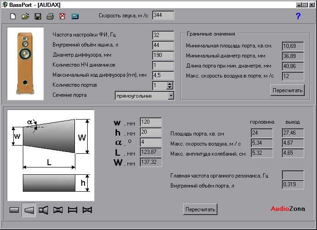The width and height of the screenshot is (317, 230).
Task: Click the Граничные значения group title
Action: (211, 34)
